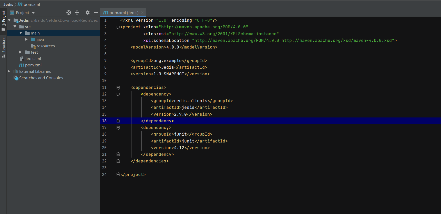This screenshot has width=441, height=214.
Task: Click the 2.9.0 version value
Action: pos(180,114)
